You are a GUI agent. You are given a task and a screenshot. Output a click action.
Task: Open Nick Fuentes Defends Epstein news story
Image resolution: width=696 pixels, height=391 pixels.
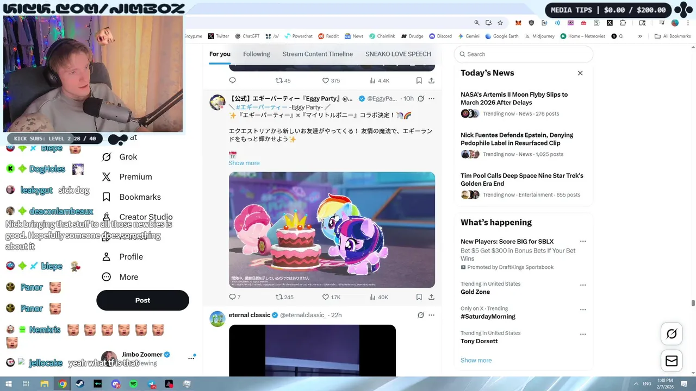coord(517,139)
